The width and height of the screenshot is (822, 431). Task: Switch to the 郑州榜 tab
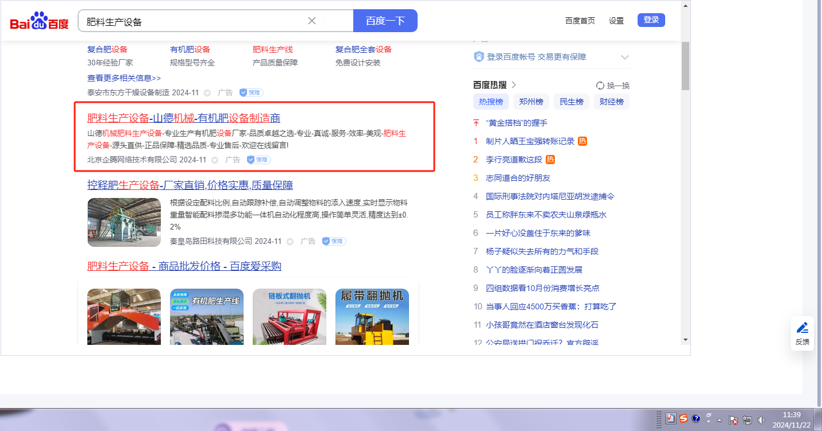531,102
